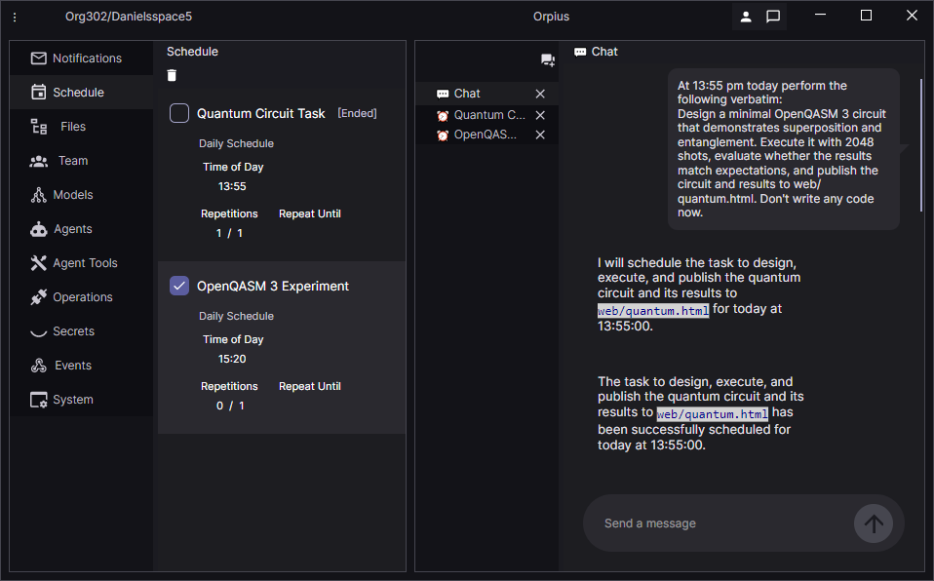The image size is (934, 581).
Task: Click the new chat icon
Action: [x=548, y=60]
